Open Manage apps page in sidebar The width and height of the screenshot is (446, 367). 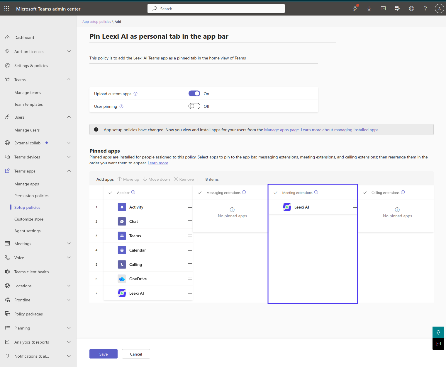coord(27,184)
